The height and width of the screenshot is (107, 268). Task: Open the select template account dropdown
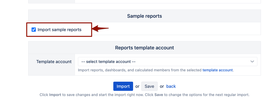(x=167, y=62)
